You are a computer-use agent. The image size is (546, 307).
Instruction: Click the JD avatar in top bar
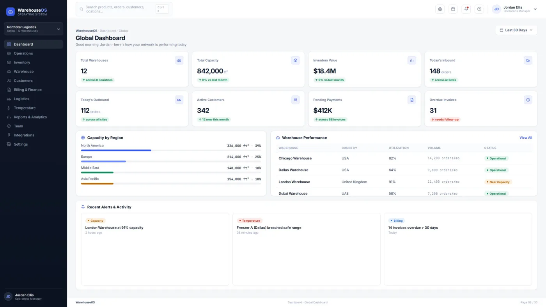[496, 9]
